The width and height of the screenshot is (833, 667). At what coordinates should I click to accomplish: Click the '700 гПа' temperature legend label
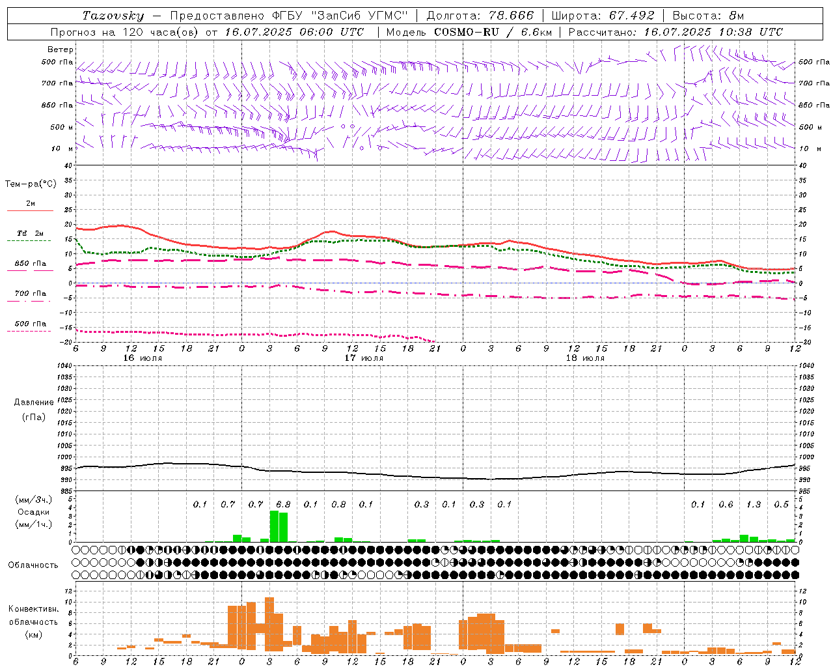click(31, 294)
